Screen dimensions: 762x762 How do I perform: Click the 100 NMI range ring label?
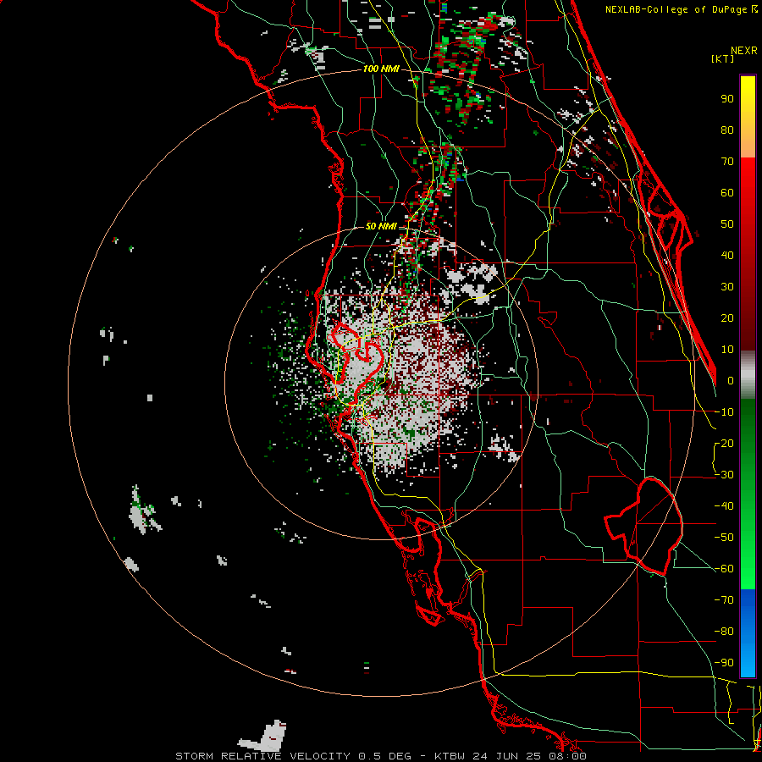[381, 69]
